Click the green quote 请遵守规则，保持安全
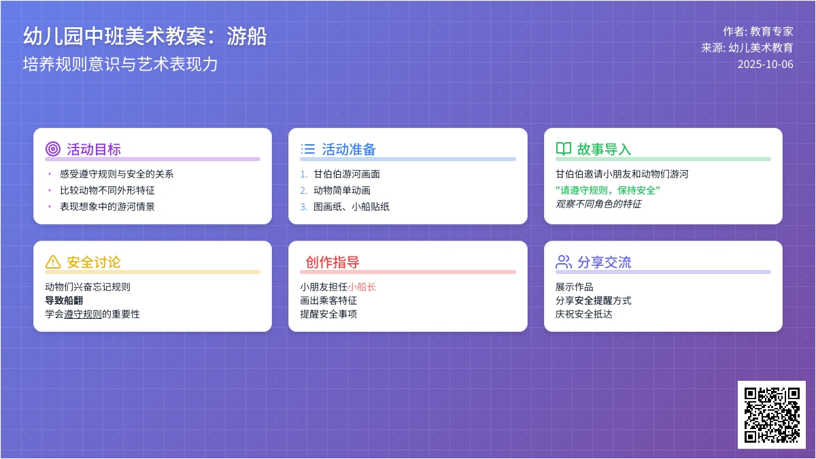The image size is (816, 459). (608, 190)
